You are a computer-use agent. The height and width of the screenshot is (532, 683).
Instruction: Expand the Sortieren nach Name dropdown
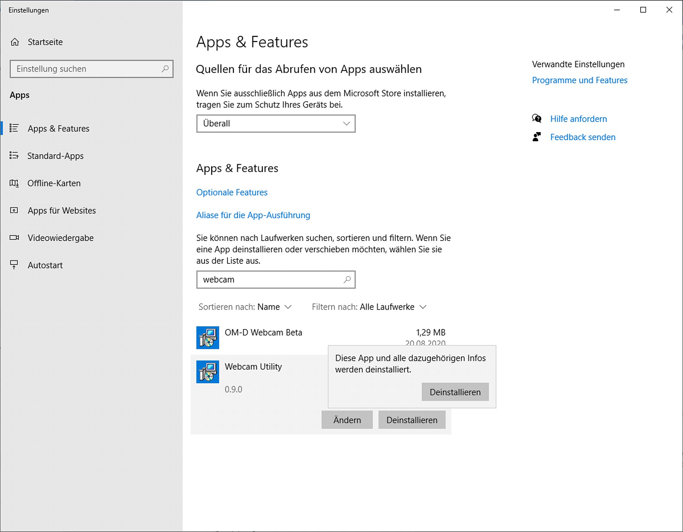pyautogui.click(x=245, y=307)
